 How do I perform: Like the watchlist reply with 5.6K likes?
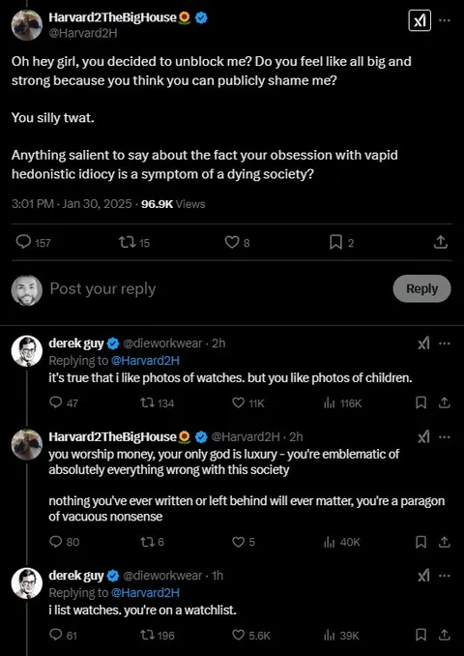pos(251,635)
